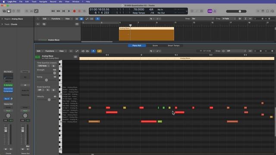
Task: Expand the Track: Chords inspector section
Action: pos(2,24)
